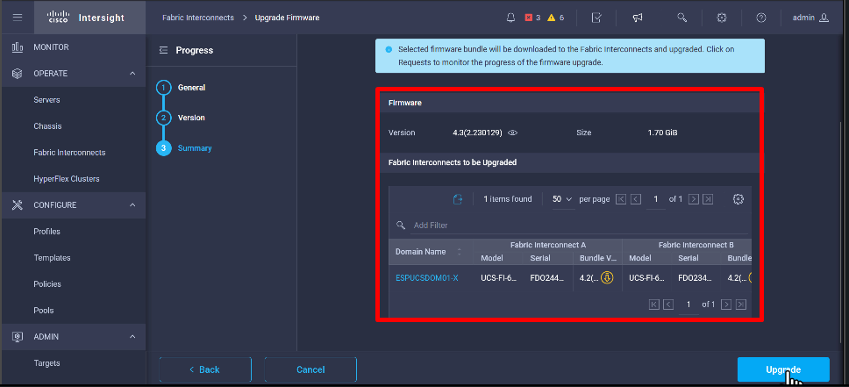Image resolution: width=849 pixels, height=387 pixels.
Task: Open the ESPUCSDOM01-X domain link
Action: (426, 278)
